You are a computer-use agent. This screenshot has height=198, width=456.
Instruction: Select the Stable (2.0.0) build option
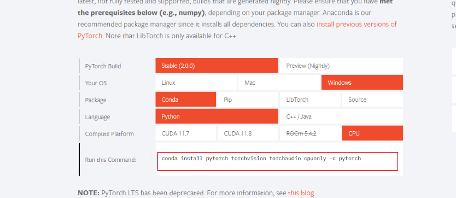click(x=217, y=66)
